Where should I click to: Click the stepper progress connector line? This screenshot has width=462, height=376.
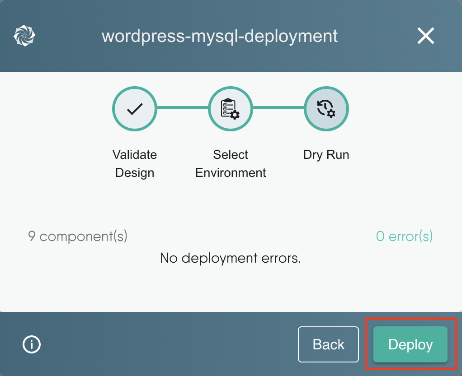[x=182, y=108]
